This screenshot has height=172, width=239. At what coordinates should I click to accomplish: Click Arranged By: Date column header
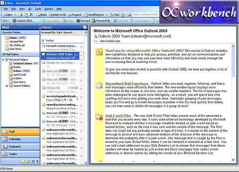[x=51, y=33]
